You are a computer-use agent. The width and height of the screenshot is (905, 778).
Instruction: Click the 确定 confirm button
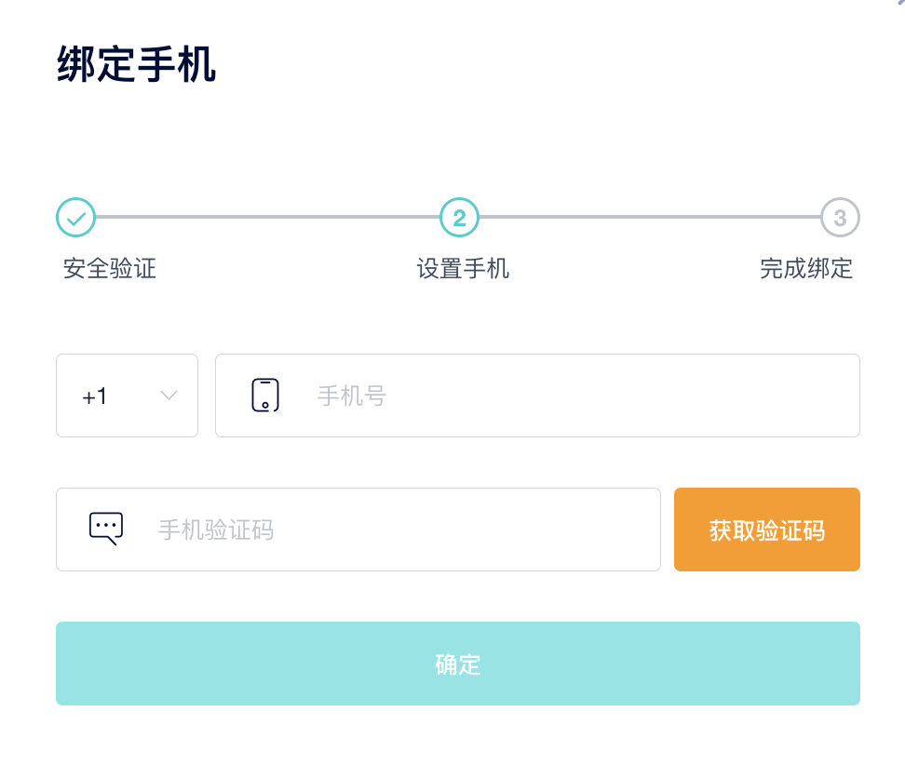(x=458, y=664)
